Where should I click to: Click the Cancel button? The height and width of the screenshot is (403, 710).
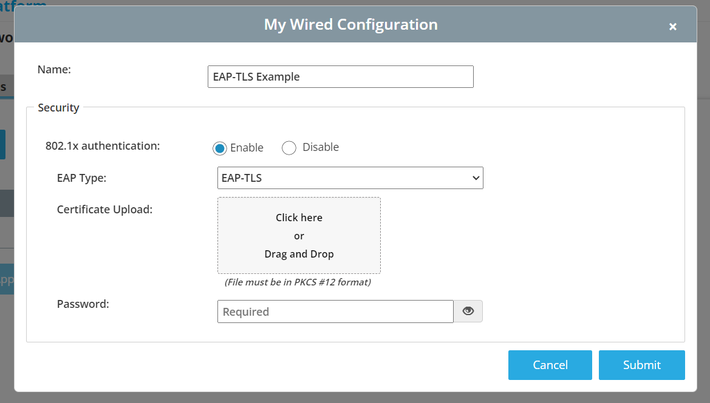coord(550,365)
